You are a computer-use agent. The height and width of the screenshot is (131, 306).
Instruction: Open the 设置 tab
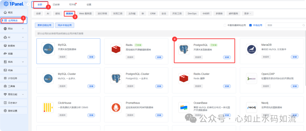point(89,5)
